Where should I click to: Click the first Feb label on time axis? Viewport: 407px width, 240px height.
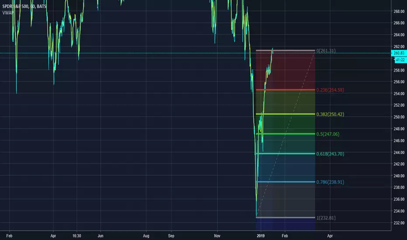pyautogui.click(x=9, y=236)
